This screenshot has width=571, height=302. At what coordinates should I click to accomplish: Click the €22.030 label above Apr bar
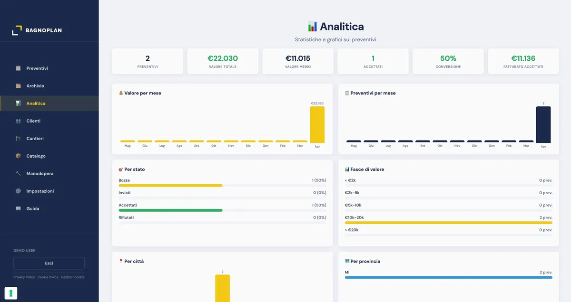[317, 103]
